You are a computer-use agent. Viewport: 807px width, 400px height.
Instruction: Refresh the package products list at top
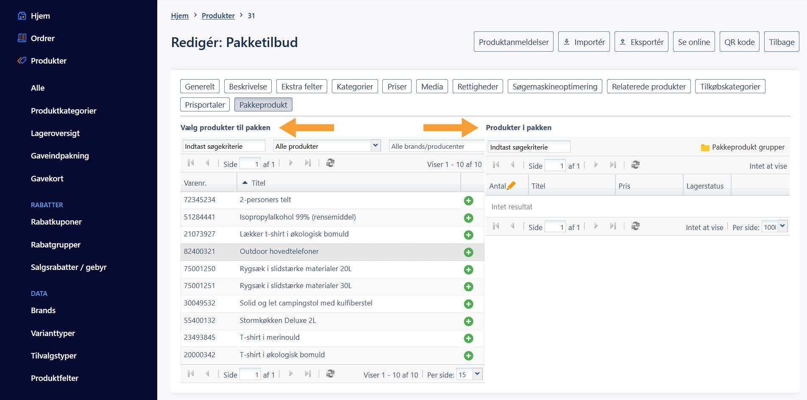tap(635, 165)
